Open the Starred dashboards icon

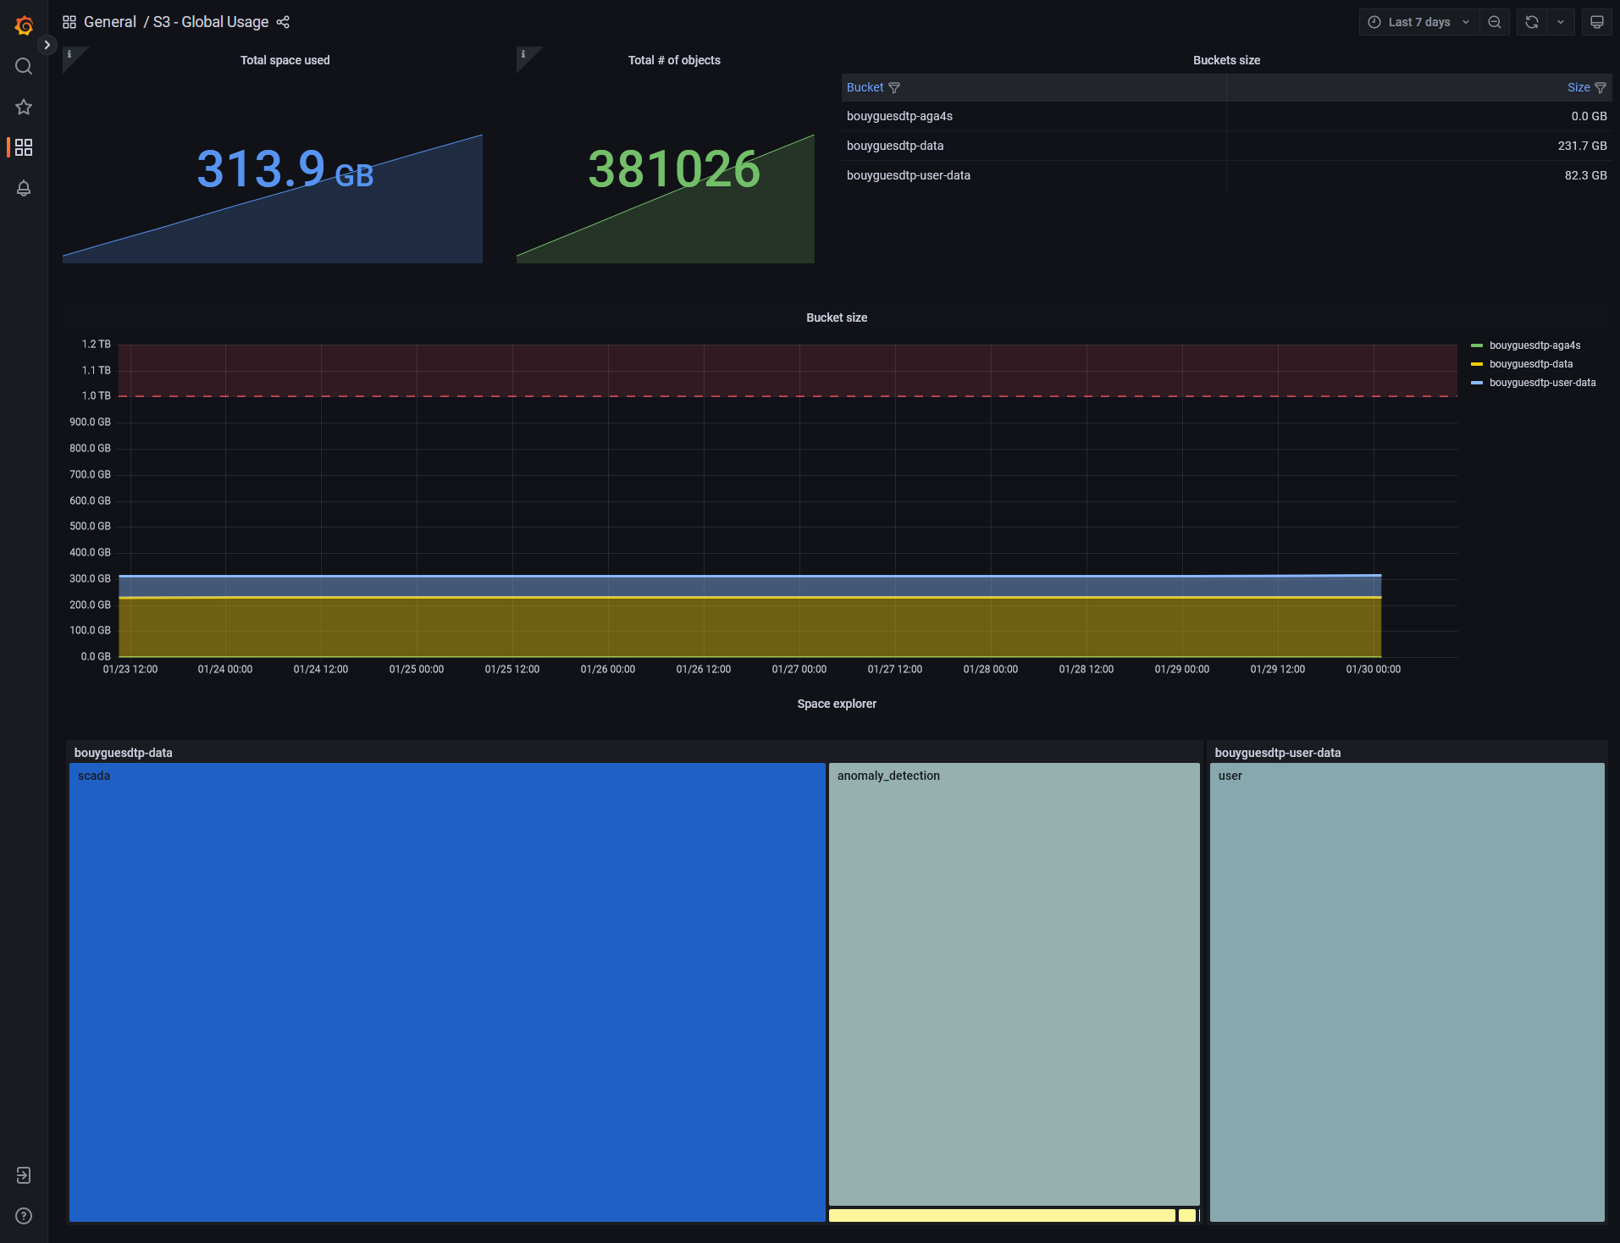[x=24, y=107]
